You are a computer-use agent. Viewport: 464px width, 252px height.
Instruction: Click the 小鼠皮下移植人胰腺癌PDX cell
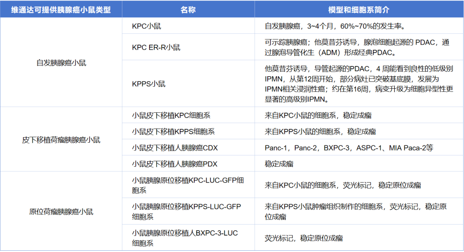175,164
